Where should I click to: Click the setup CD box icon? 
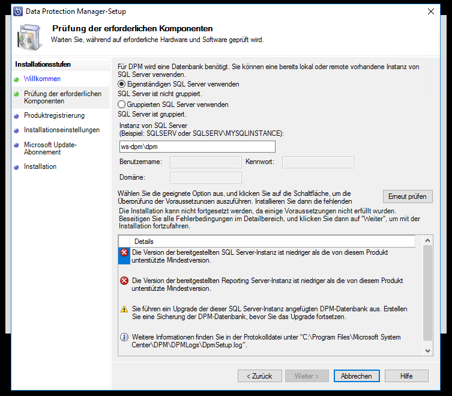(29, 37)
